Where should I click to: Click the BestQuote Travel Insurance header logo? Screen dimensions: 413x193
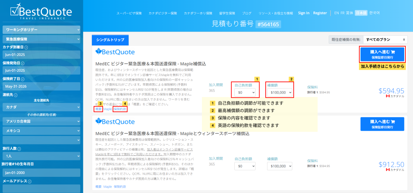(x=41, y=12)
